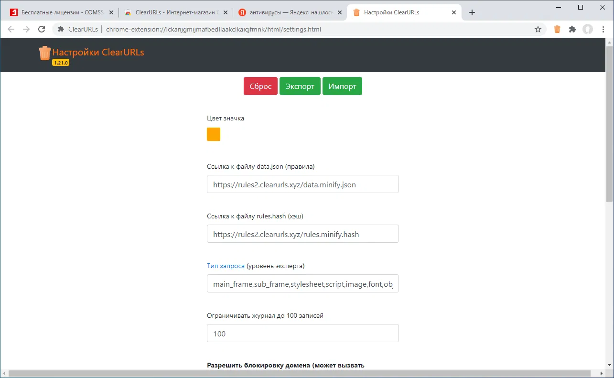The width and height of the screenshot is (614, 378).
Task: Click the Ограничивать журнал до 100 записей label
Action: coord(265,315)
